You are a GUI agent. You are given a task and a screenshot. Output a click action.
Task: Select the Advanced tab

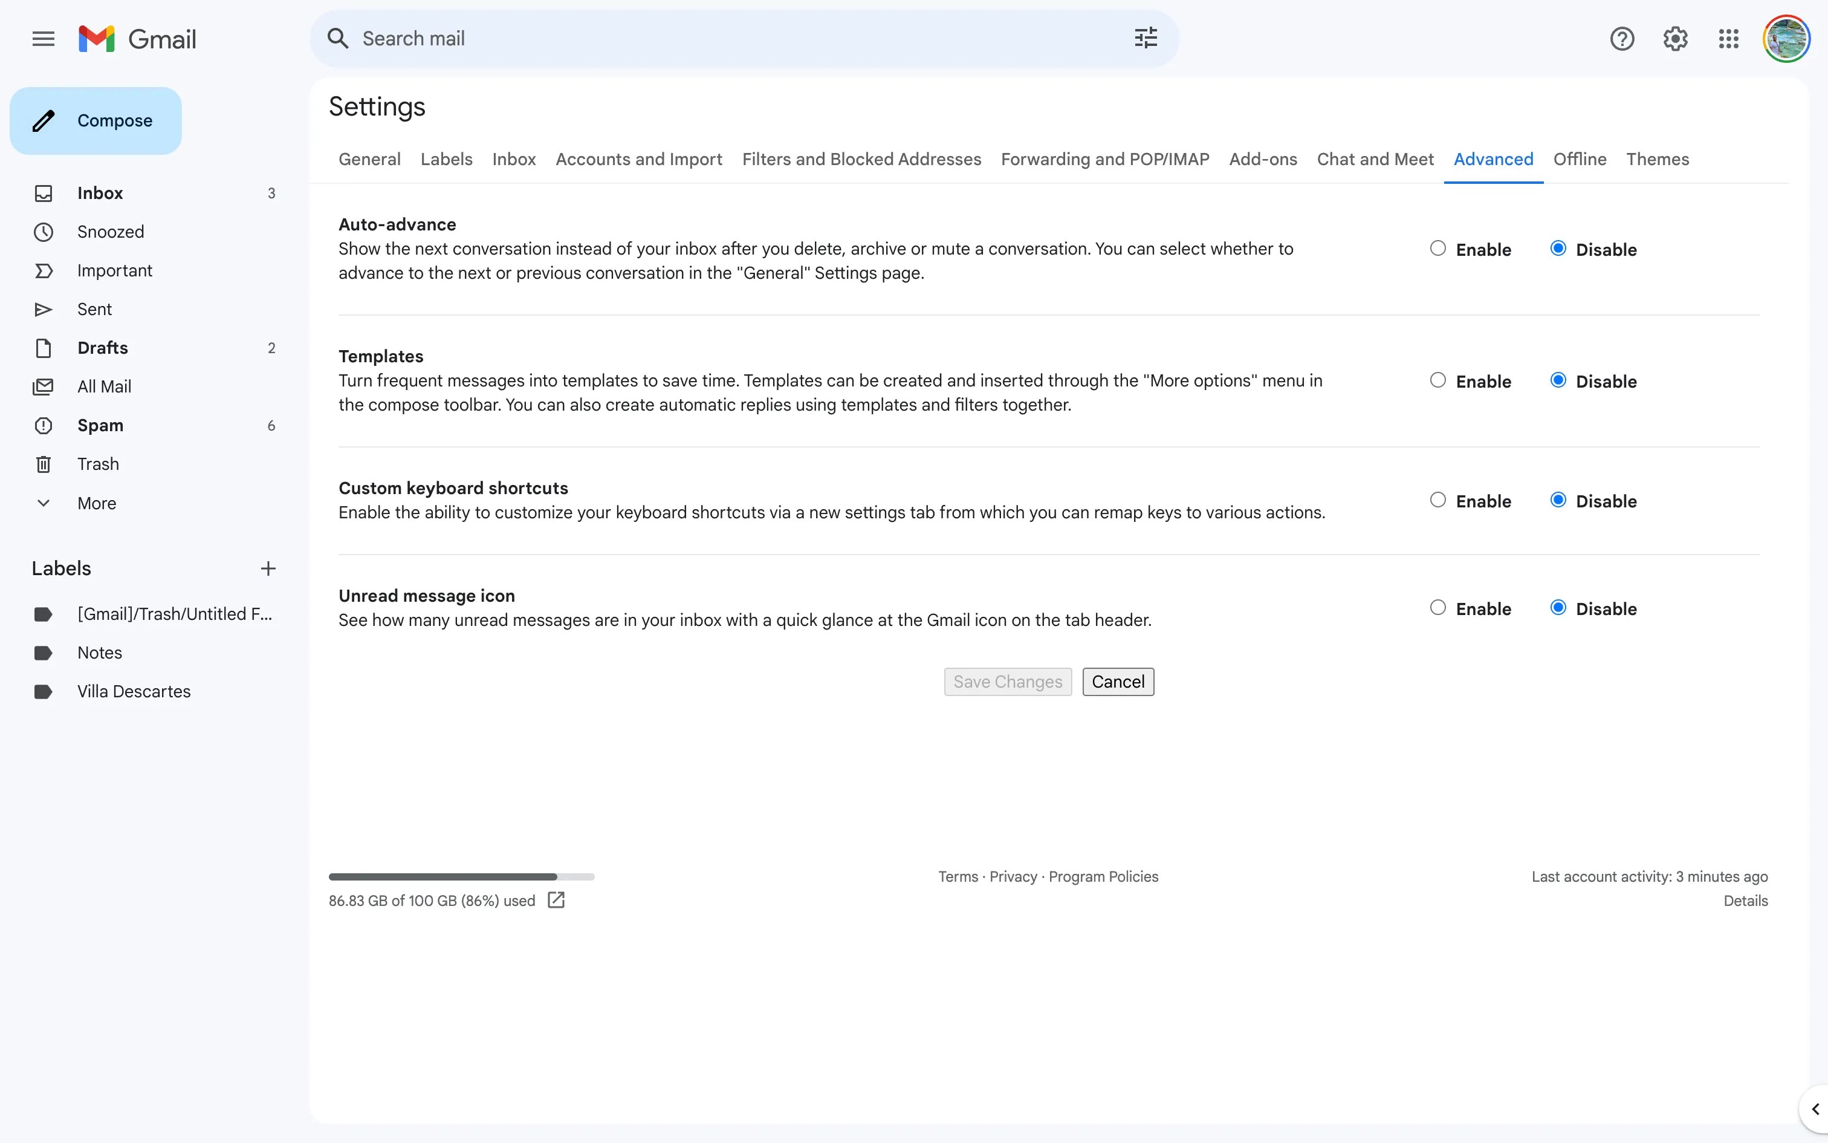click(1493, 160)
